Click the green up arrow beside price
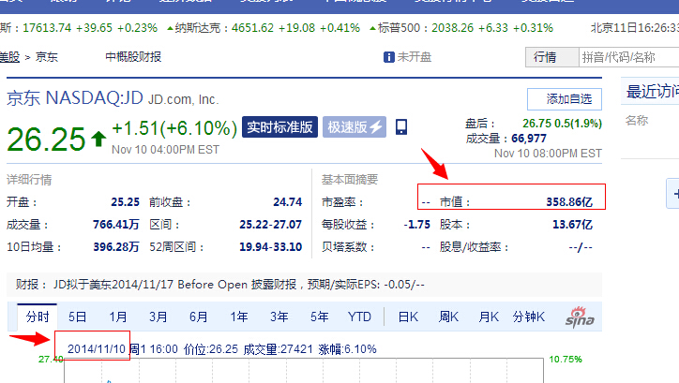679x383 pixels. tap(98, 140)
